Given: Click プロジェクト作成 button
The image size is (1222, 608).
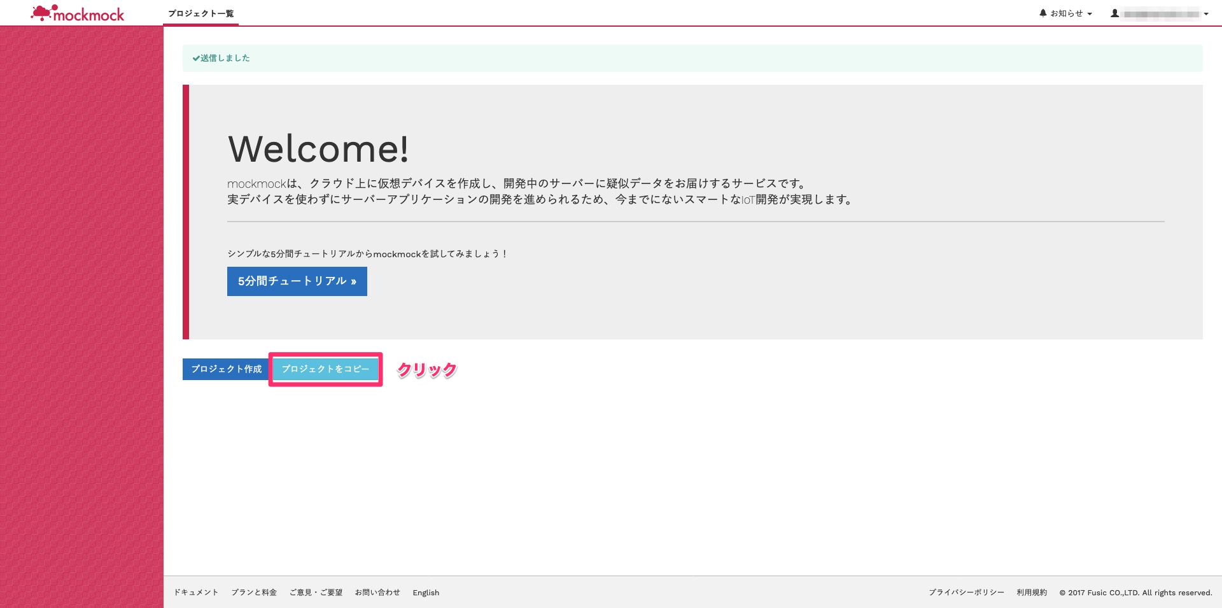Looking at the screenshot, I should point(225,369).
